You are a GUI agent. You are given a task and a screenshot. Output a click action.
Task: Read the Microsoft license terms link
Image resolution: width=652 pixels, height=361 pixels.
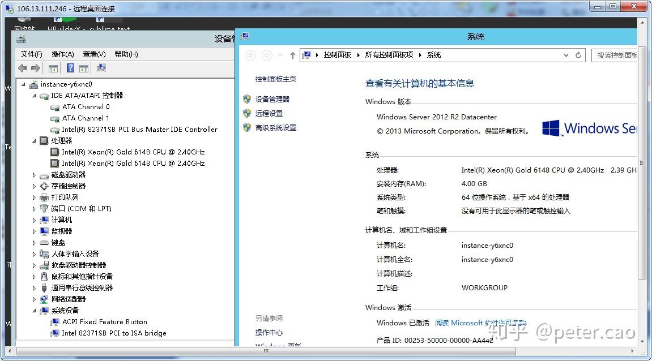(480, 323)
